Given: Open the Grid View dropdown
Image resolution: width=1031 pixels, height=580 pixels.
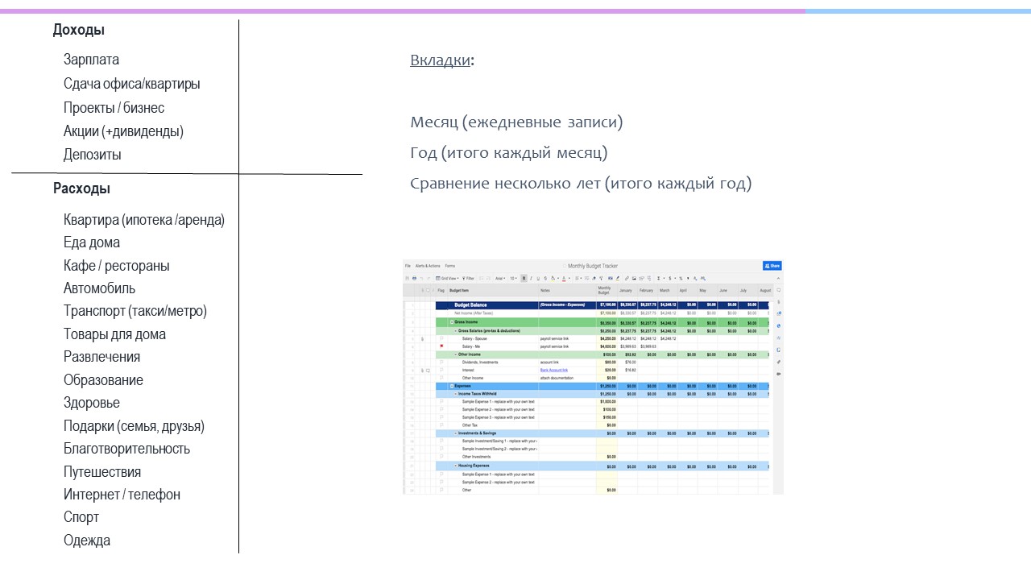Looking at the screenshot, I should (447, 278).
